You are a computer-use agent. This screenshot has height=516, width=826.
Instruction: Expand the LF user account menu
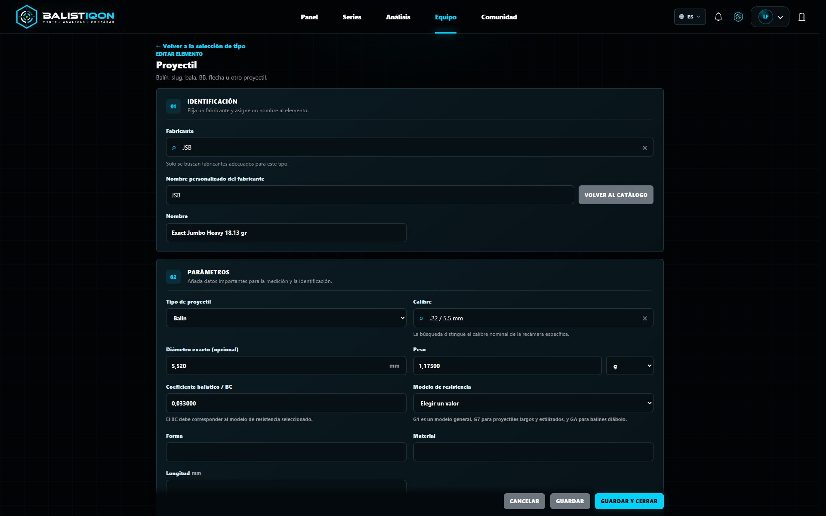(770, 17)
